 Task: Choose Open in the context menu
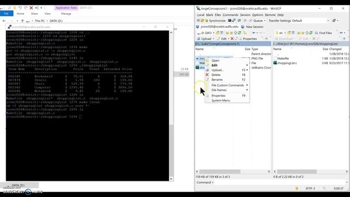pyautogui.click(x=227, y=61)
